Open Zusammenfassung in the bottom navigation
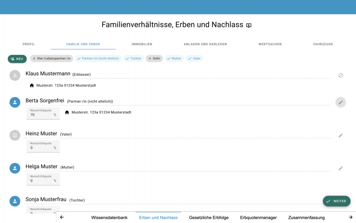Screen dimensions: 356x223 [x=306, y=217]
